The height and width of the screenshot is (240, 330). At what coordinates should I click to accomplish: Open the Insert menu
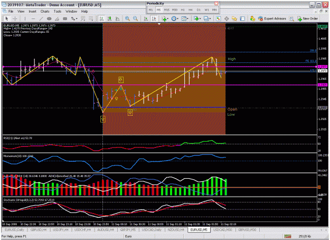point(32,12)
